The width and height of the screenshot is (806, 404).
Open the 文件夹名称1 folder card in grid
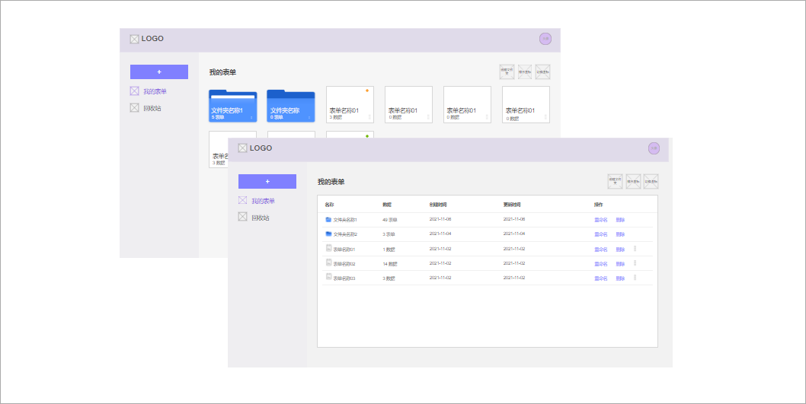(232, 107)
